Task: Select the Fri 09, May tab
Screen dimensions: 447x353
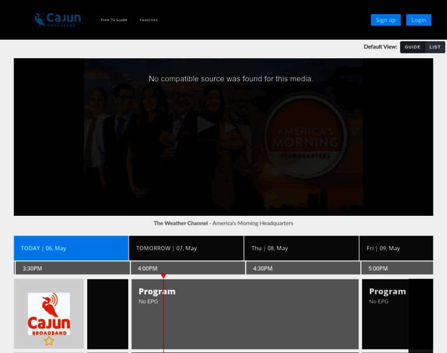Action: 396,248
